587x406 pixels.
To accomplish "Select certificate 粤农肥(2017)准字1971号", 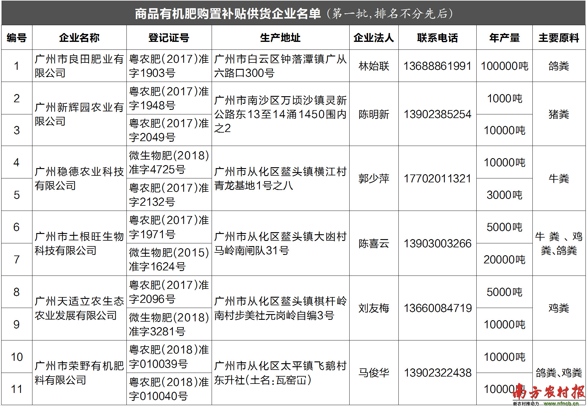I will point(169,227).
